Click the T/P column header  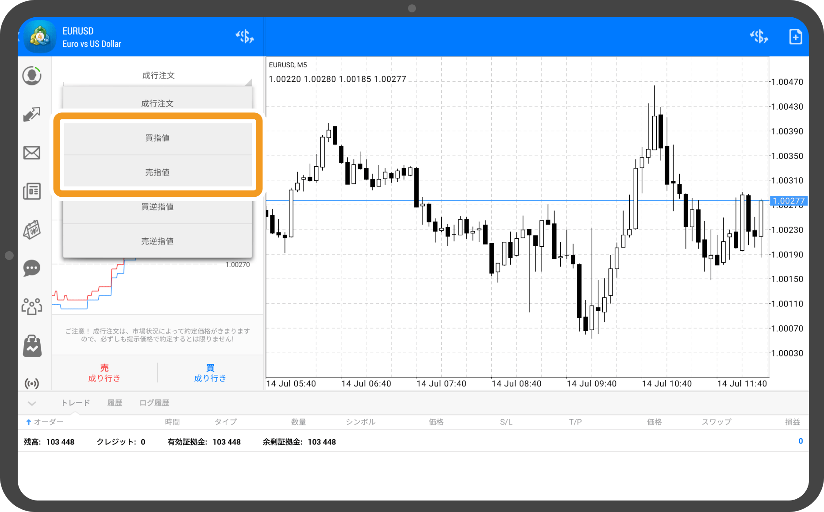click(x=575, y=422)
